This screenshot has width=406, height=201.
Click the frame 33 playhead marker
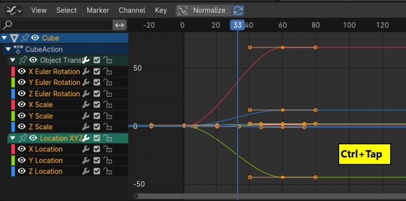237,25
